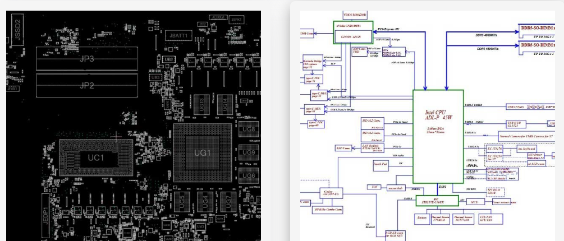Click the int. keyboard block
Image resolution: width=564 pixels, height=241 pixels.
[527, 149]
